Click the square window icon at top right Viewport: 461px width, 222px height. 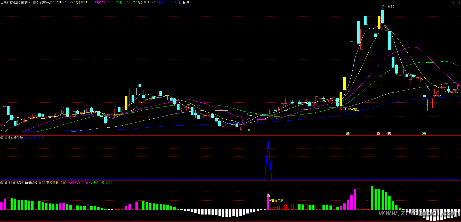coord(458,2)
